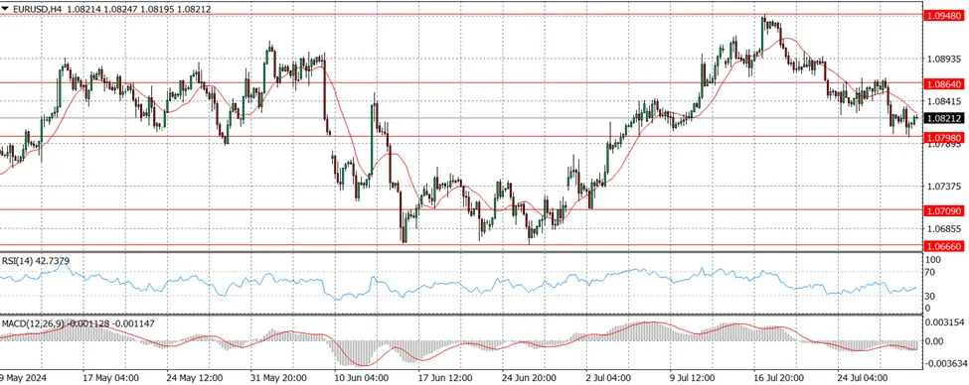Image resolution: width=969 pixels, height=385 pixels.
Task: Select the 1.06660 red price label
Action: pyautogui.click(x=943, y=246)
